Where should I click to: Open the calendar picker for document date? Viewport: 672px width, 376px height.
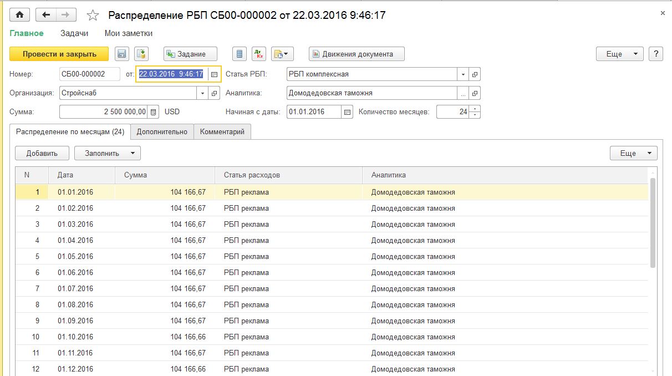214,74
